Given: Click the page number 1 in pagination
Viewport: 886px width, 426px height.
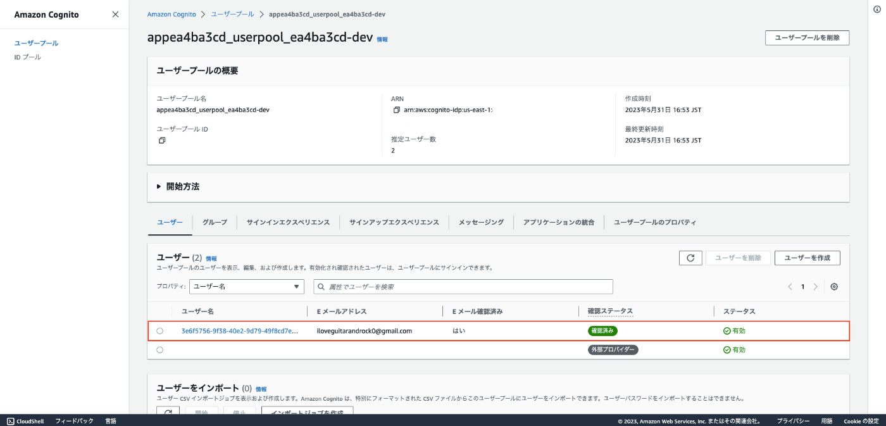Looking at the screenshot, I should click(x=802, y=287).
